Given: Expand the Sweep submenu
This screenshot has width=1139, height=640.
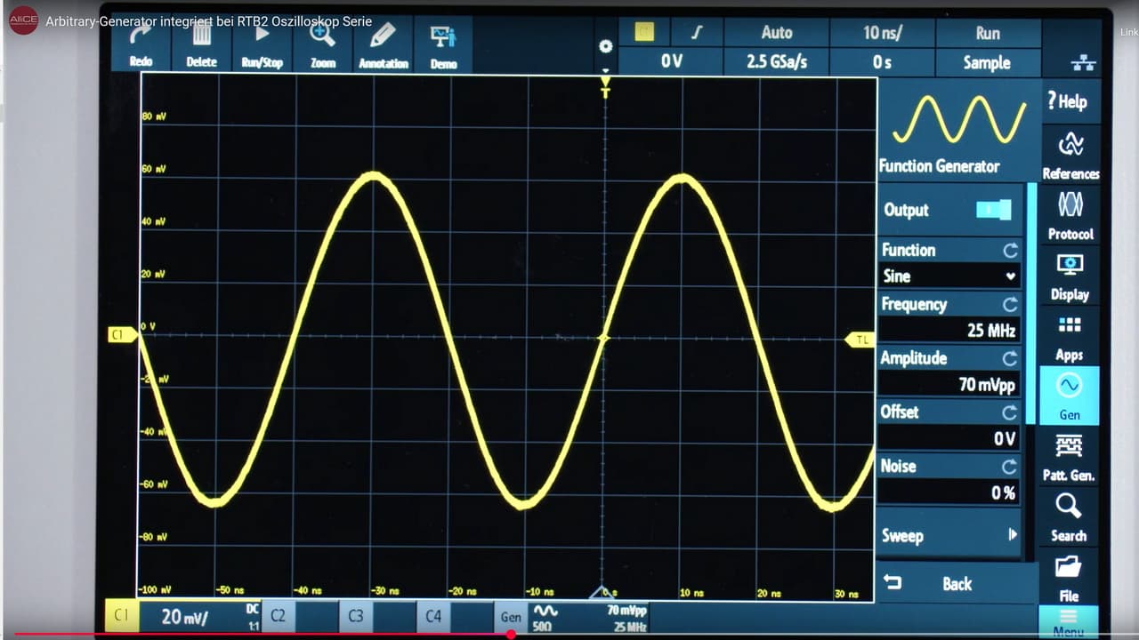Looking at the screenshot, I should click(x=949, y=535).
